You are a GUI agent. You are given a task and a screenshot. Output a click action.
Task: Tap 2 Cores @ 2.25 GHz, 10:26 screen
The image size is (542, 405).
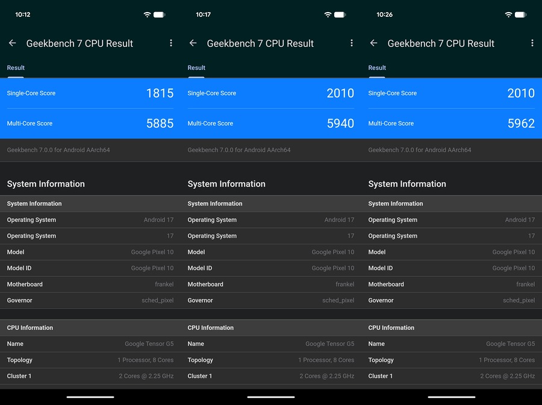pyautogui.click(x=508, y=376)
